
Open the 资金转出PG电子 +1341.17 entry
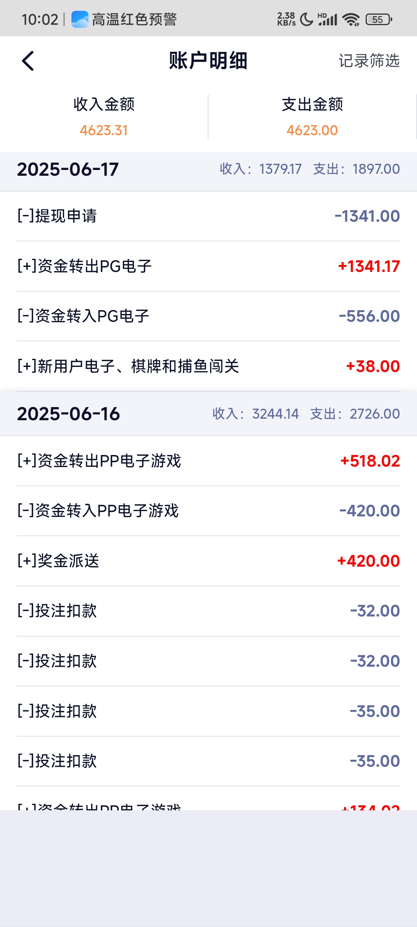[x=208, y=266]
